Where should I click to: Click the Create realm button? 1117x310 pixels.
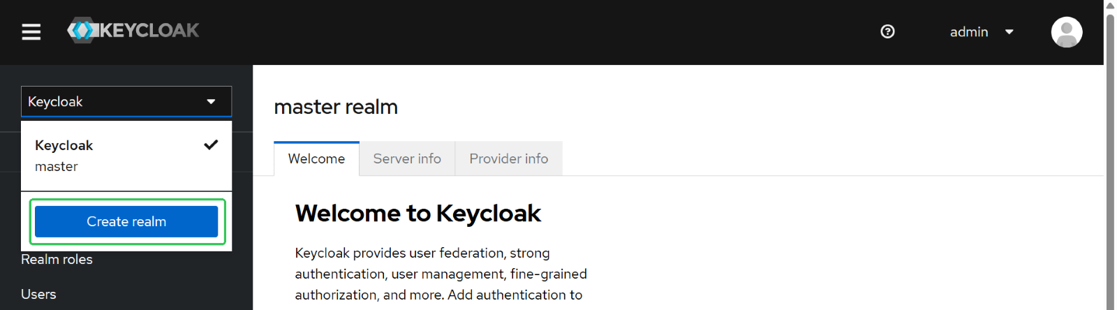point(126,221)
